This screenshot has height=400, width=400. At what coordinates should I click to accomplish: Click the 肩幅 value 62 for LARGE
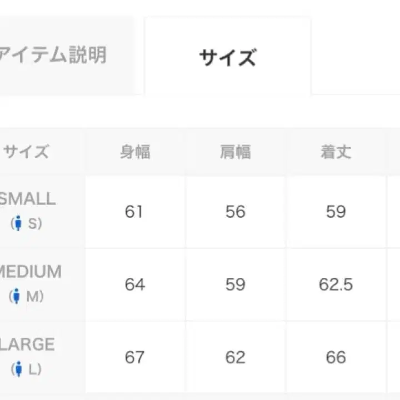(x=236, y=357)
